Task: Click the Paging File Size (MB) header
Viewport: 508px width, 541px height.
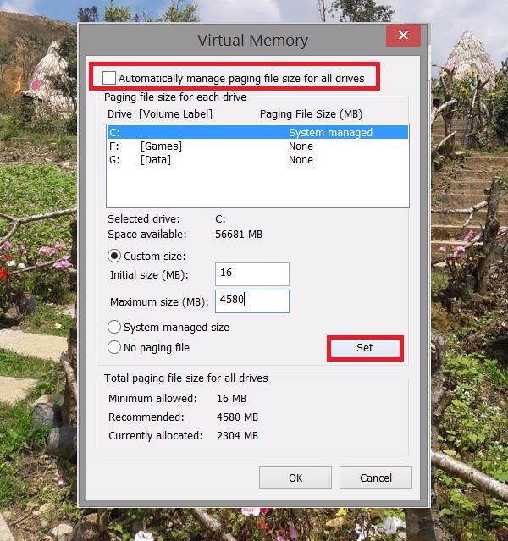Action: click(x=311, y=113)
